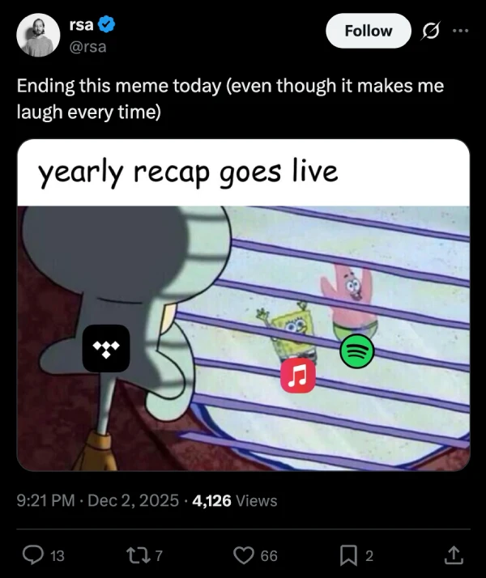
Task: Open the @rsa handle link
Action: coord(87,47)
